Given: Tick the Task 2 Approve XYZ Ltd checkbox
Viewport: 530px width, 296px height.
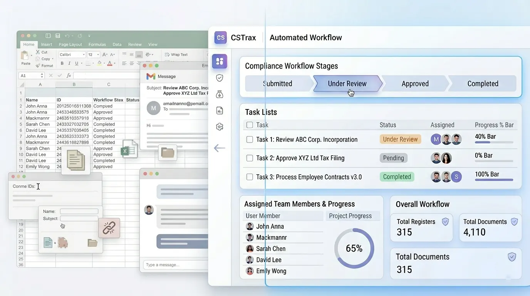Looking at the screenshot, I should (x=250, y=158).
